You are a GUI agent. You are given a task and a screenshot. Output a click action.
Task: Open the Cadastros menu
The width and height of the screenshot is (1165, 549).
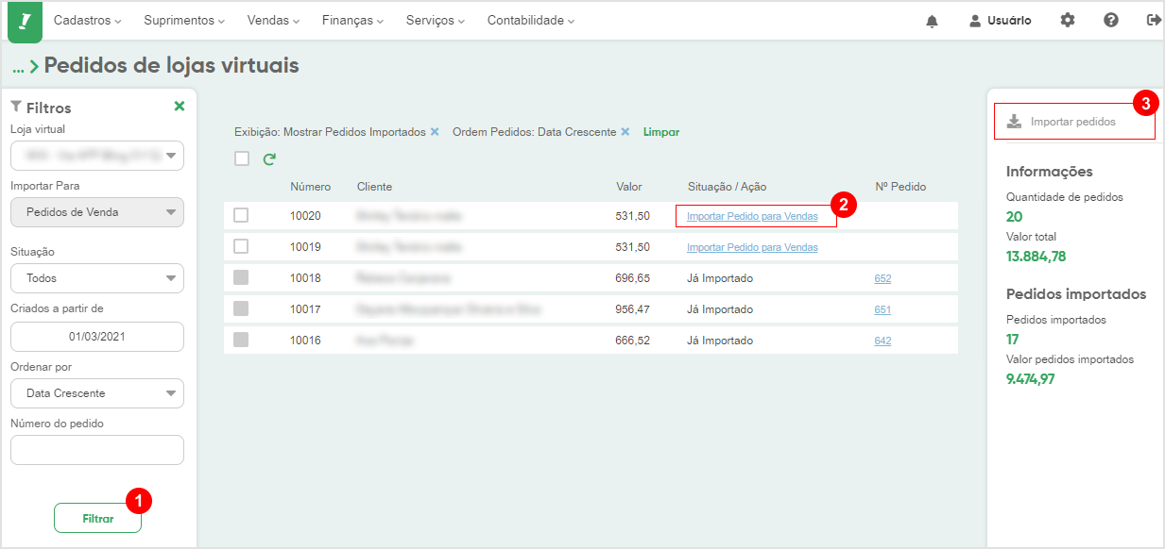88,21
